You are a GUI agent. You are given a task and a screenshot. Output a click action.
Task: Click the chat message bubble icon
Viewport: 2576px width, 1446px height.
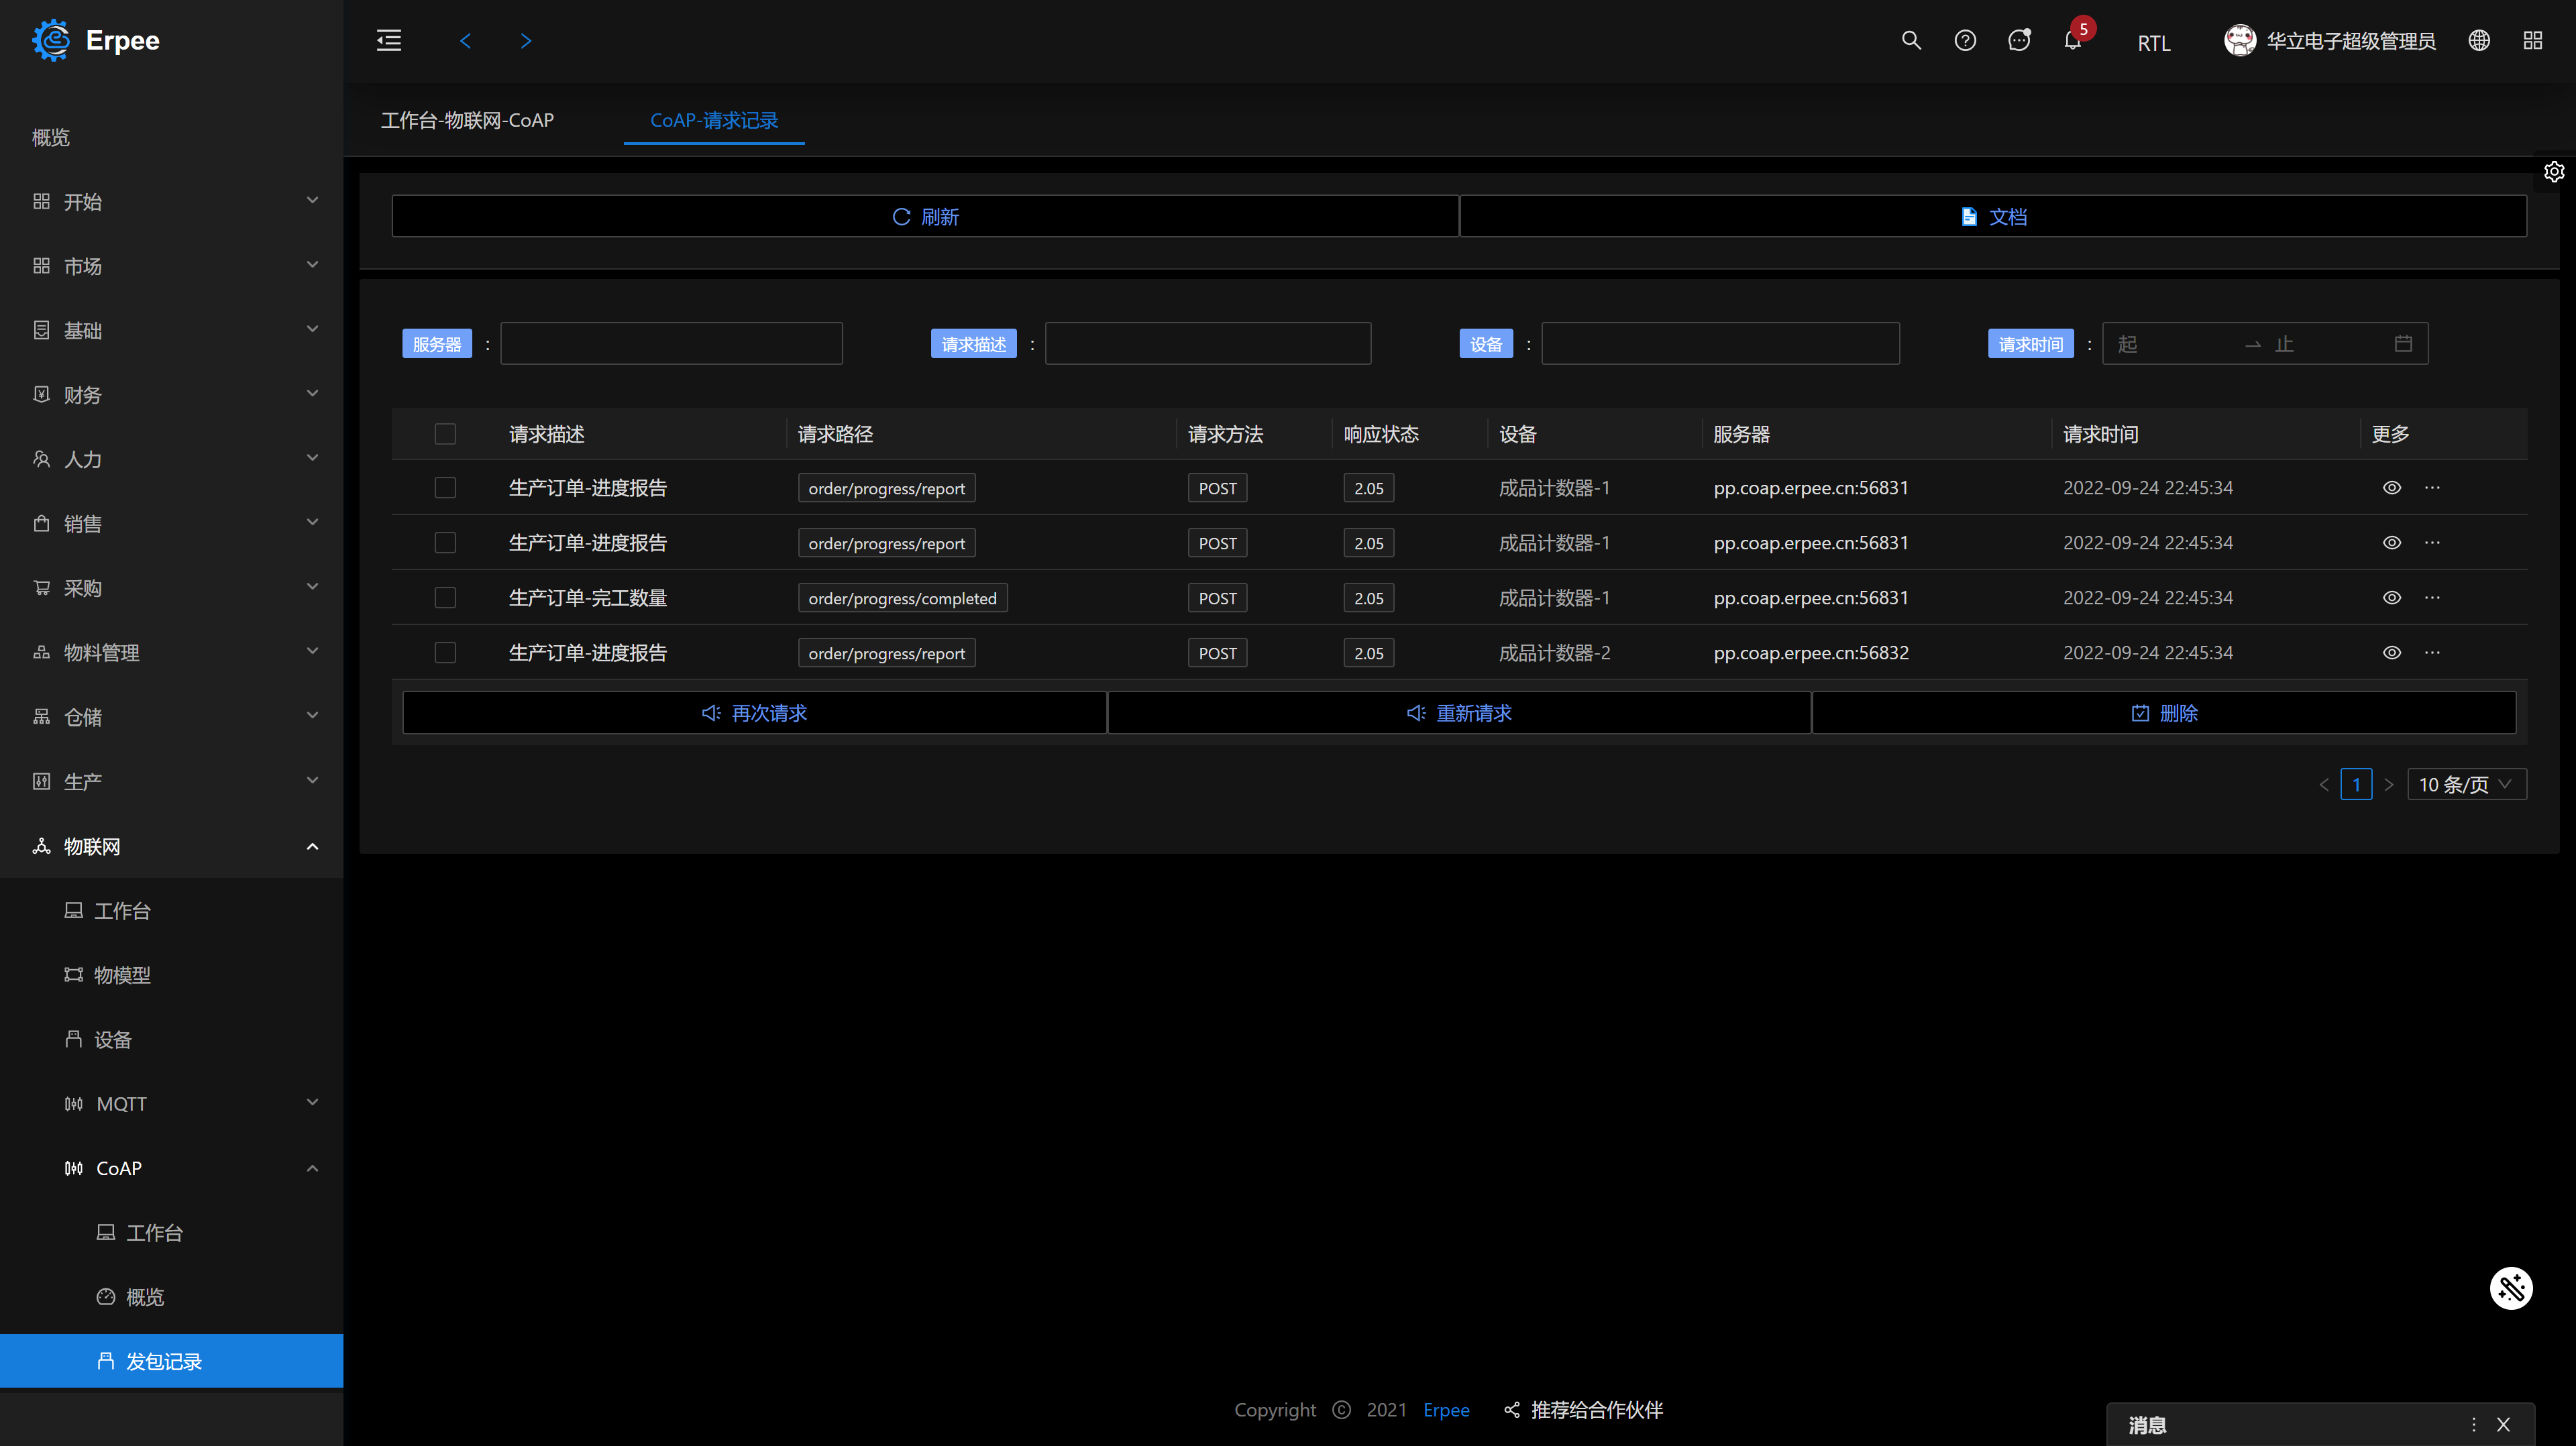[2019, 40]
